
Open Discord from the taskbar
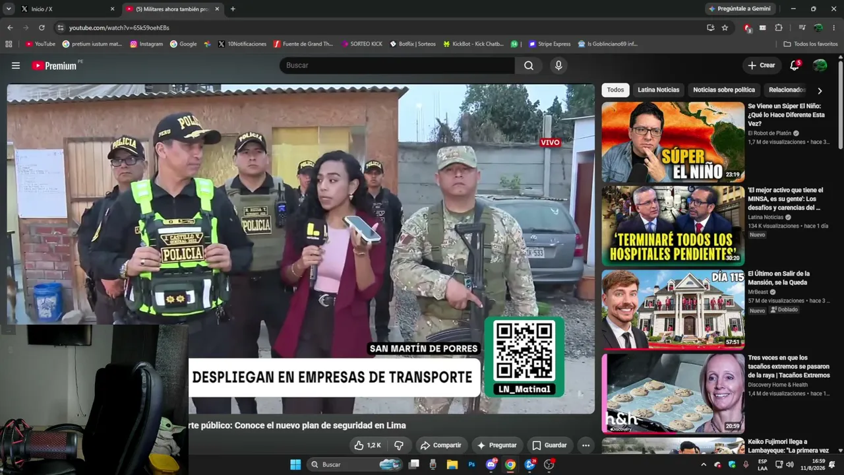coord(491,464)
